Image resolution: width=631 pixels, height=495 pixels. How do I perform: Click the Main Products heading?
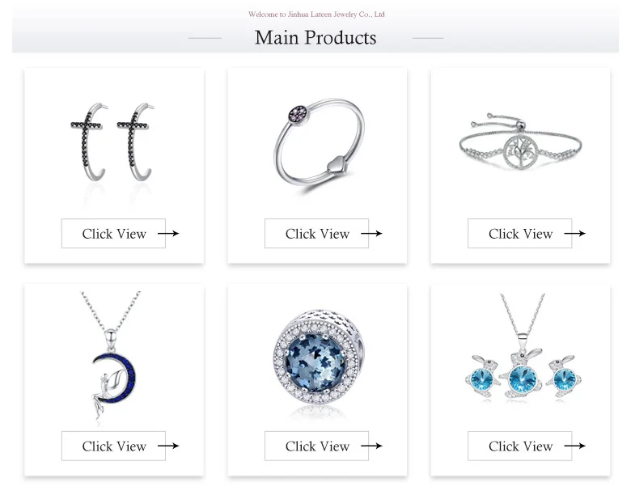pos(315,38)
